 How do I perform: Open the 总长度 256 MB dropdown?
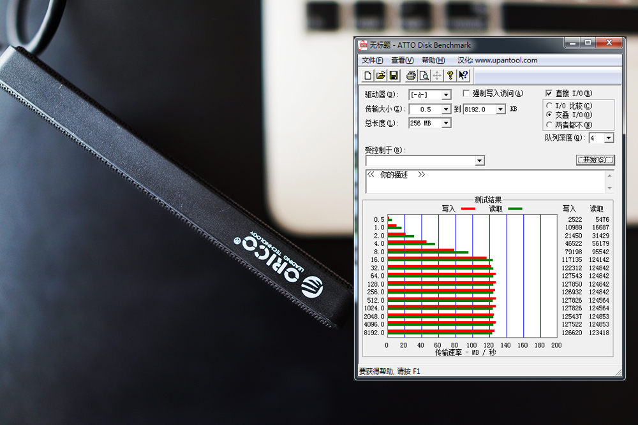pos(446,123)
